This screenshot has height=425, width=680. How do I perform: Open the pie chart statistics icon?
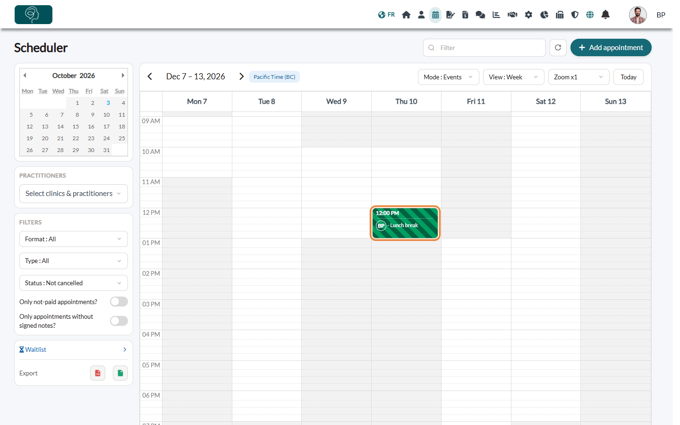click(x=544, y=15)
